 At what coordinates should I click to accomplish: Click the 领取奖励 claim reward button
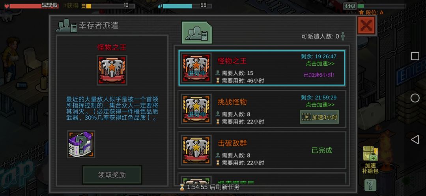pos(112,175)
